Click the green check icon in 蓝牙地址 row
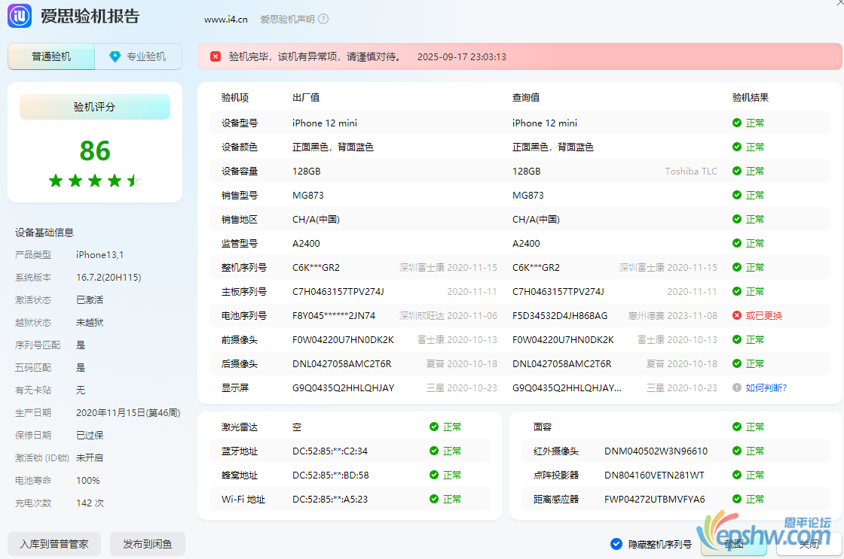844x559 pixels. click(434, 451)
